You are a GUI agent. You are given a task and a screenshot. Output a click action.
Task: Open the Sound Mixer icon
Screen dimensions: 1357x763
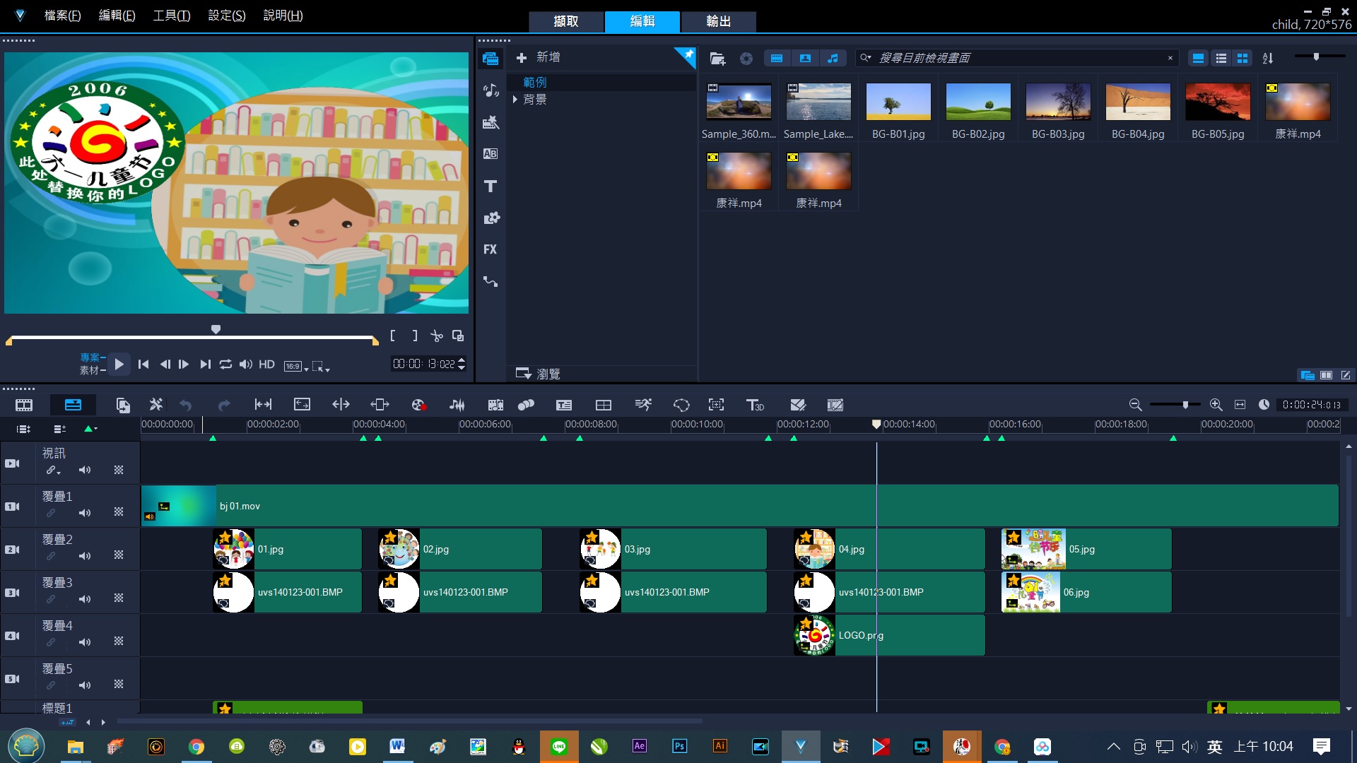point(457,405)
